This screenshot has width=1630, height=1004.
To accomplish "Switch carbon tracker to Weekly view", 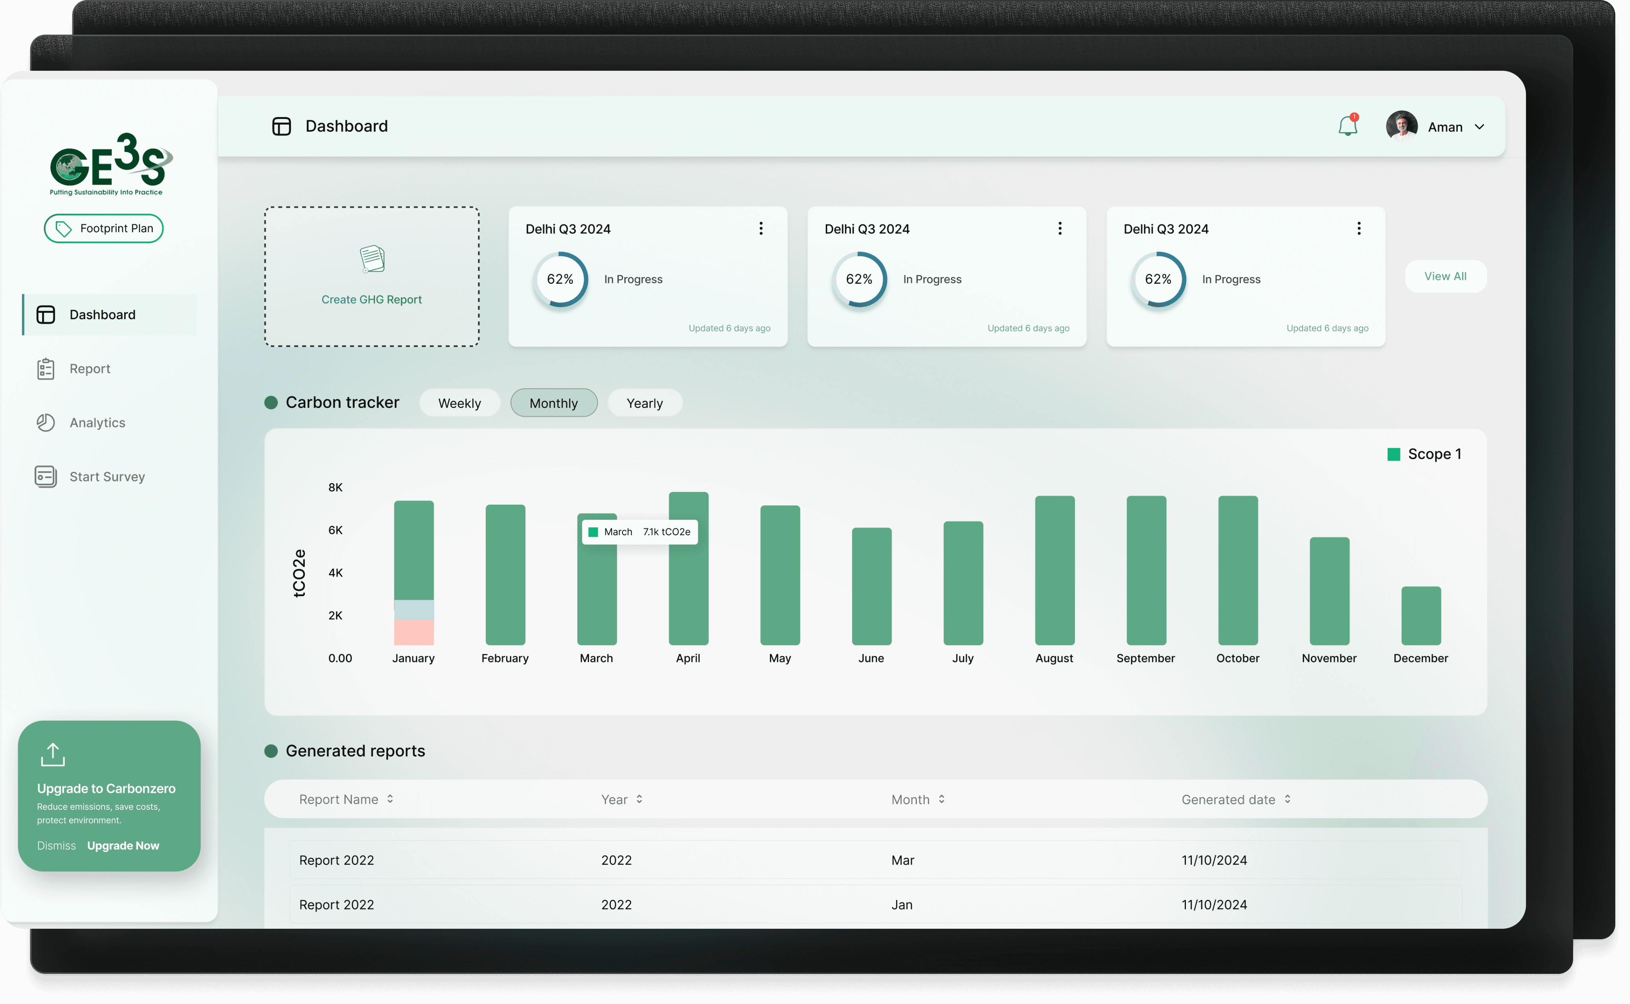I will pos(460,403).
